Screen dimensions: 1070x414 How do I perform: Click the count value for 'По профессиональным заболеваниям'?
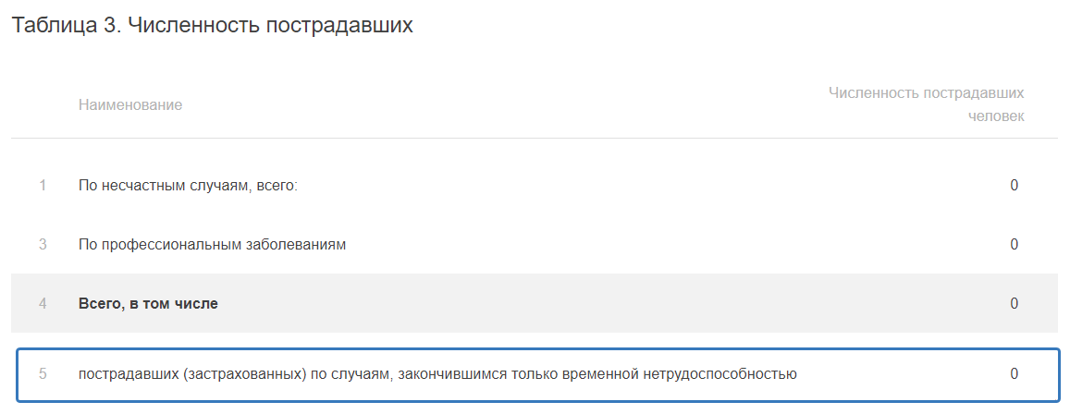[1014, 244]
